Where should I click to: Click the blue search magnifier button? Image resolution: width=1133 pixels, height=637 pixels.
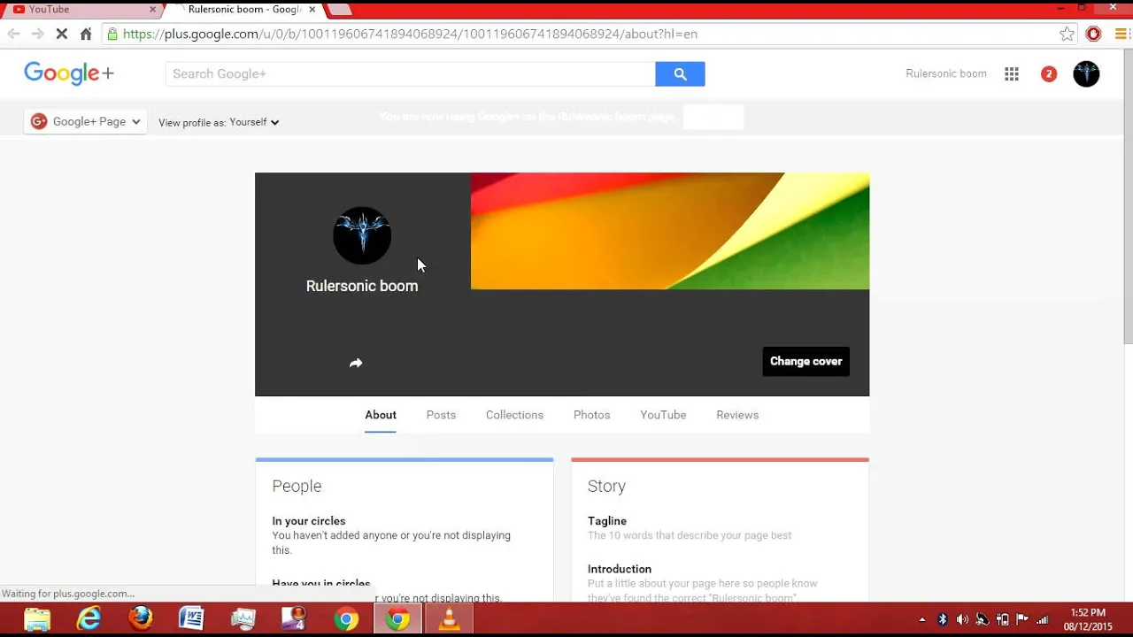(680, 74)
